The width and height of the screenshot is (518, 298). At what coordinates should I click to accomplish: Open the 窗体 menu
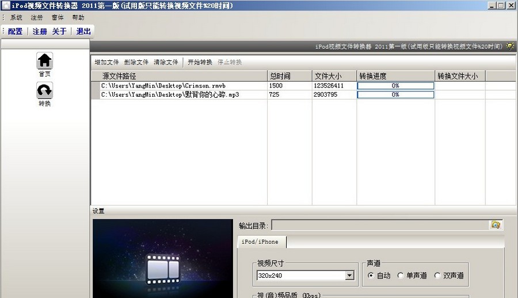[58, 17]
